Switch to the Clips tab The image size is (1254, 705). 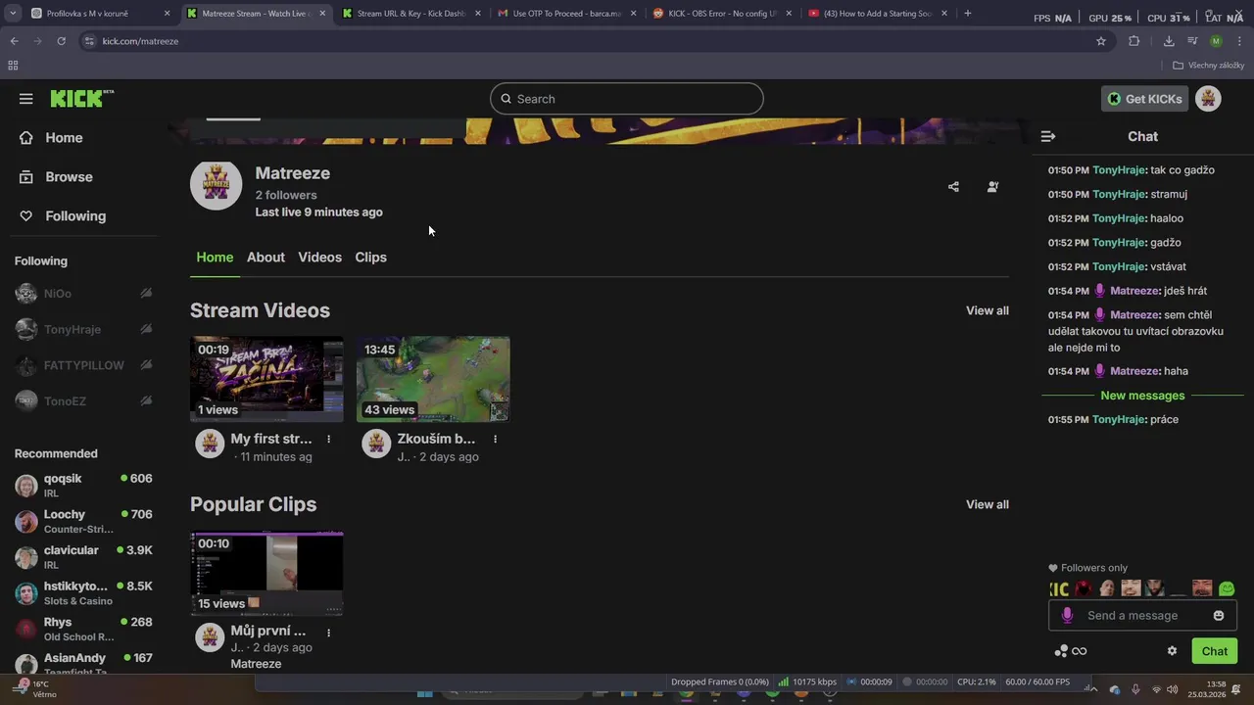click(x=370, y=258)
